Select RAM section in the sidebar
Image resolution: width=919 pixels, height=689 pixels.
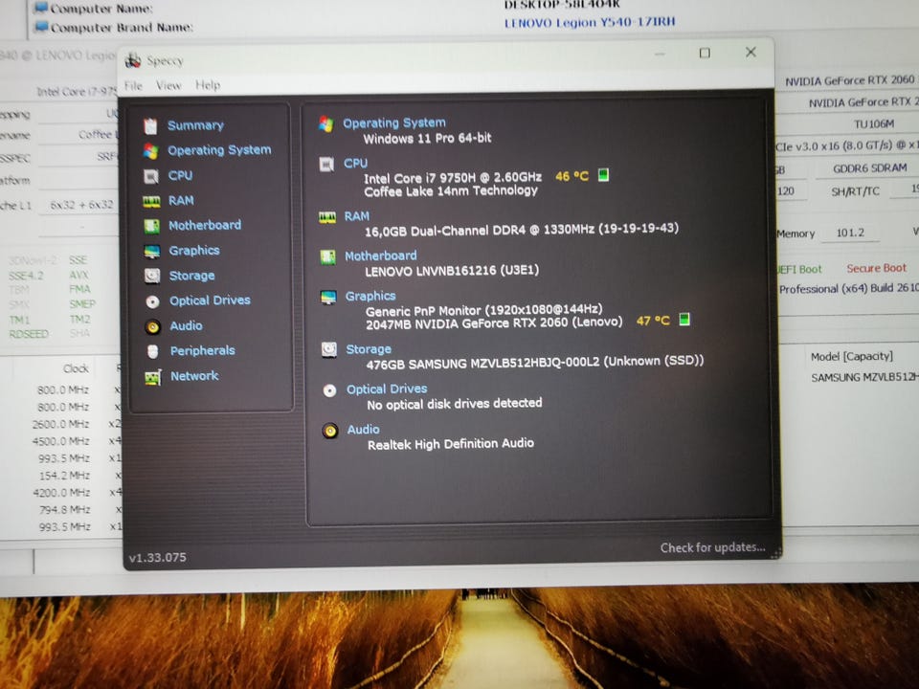pyautogui.click(x=181, y=200)
